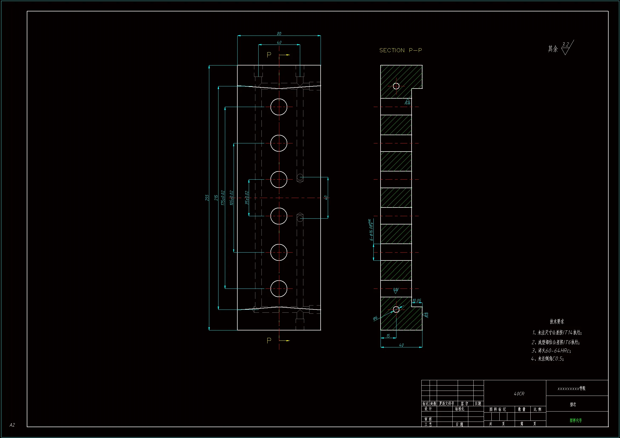Click the φ6 hole in lower section hatch
The width and height of the screenshot is (620, 438).
click(396, 309)
